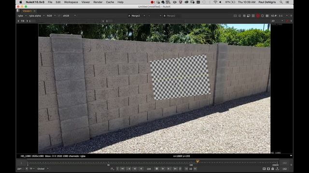309x173 pixels.
Task: Open the 24 fps frame rate dropdown
Action: coord(22,169)
